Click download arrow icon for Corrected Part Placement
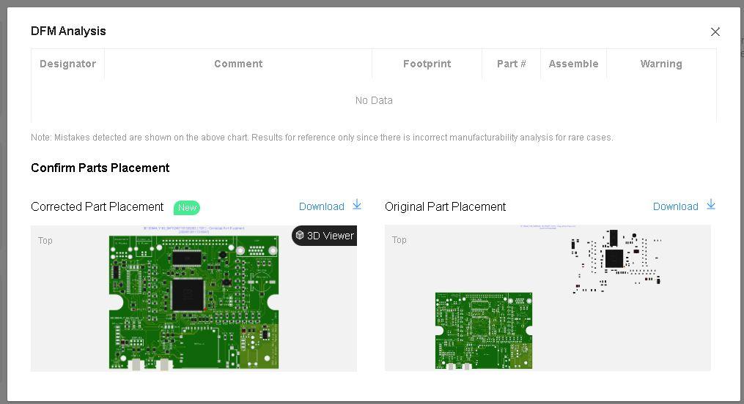 357,205
